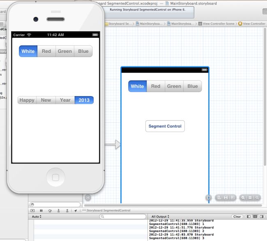Image resolution: width=267 pixels, height=241 pixels.
Task: Click Red segment in storyboard canvas
Action: tap(156, 86)
